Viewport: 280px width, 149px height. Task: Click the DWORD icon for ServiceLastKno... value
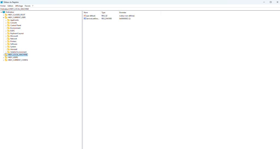[85, 19]
